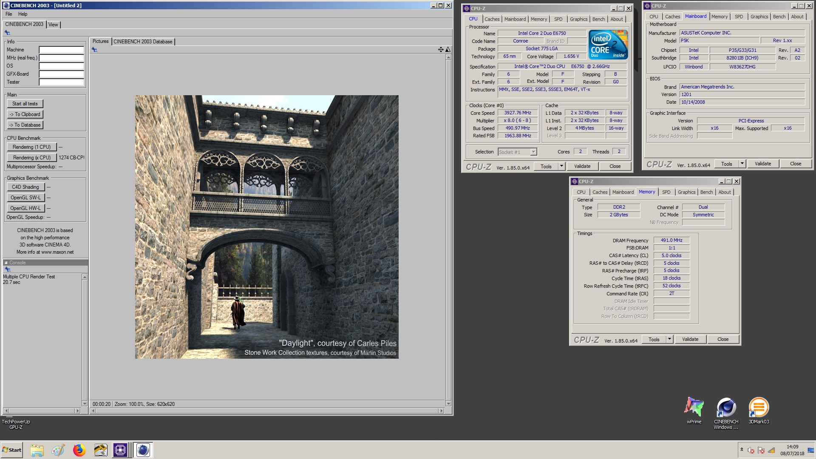
Task: Run the C4D Shading test
Action: tap(25, 187)
